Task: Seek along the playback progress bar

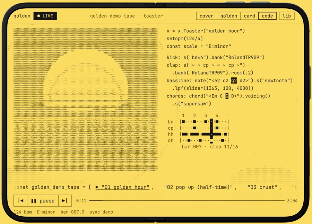Action: 187,201
